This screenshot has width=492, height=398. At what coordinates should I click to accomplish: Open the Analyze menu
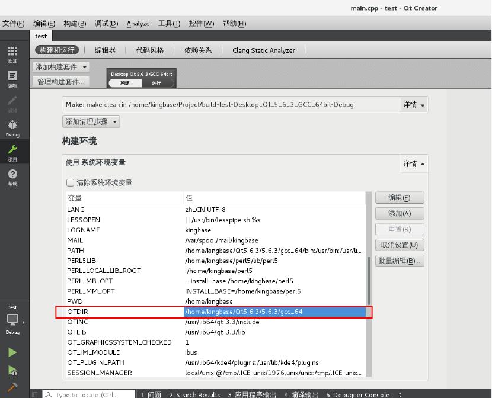click(x=138, y=24)
